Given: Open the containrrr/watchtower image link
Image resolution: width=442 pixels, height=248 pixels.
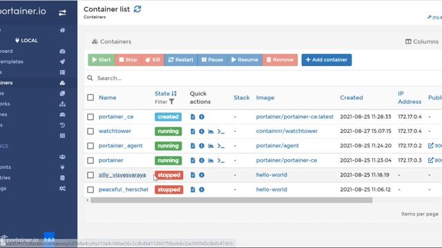Looking at the screenshot, I should (287, 131).
